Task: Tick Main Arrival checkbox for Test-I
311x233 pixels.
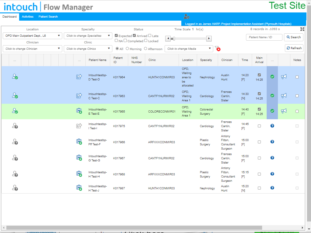Action: tap(259, 126)
